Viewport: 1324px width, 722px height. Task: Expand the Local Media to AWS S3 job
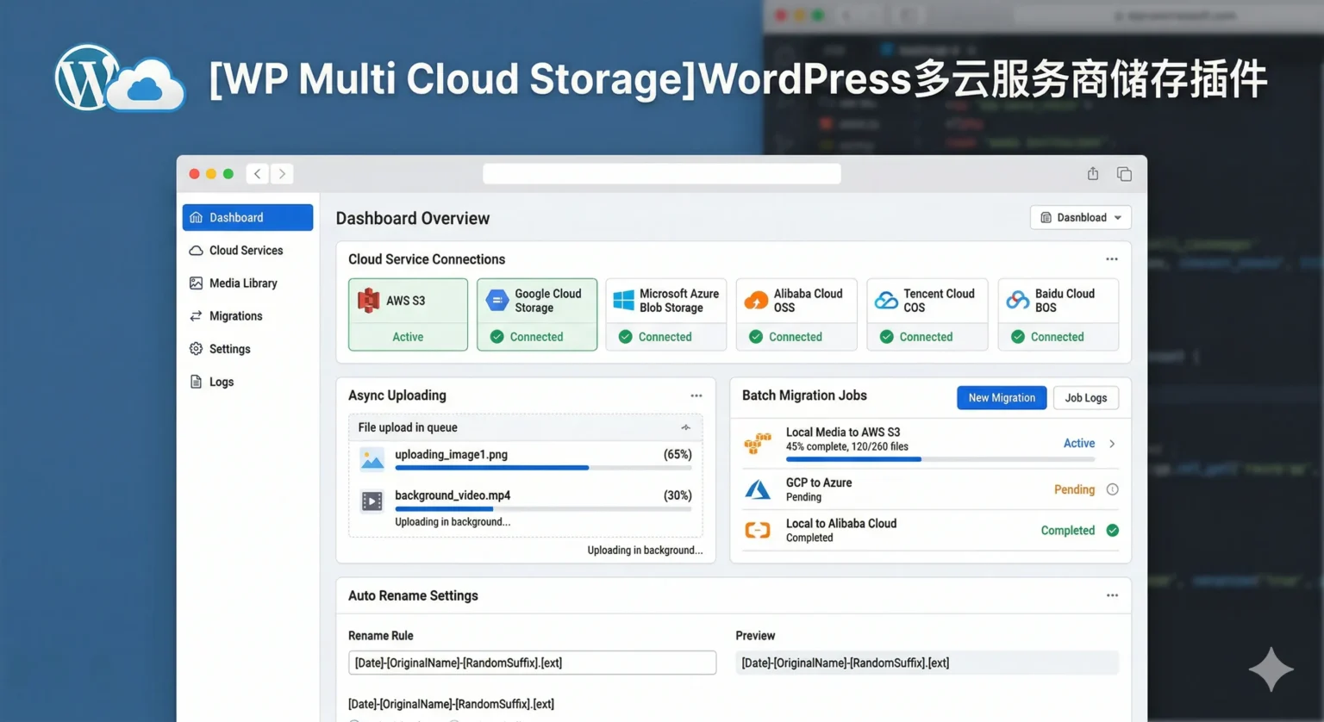[x=1112, y=443]
